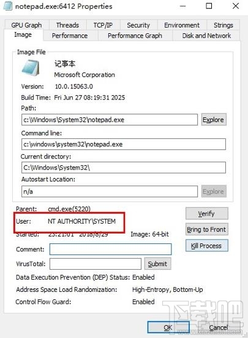This screenshot has height=338, width=248.
Task: Open the Environment tab
Action: coord(182,25)
